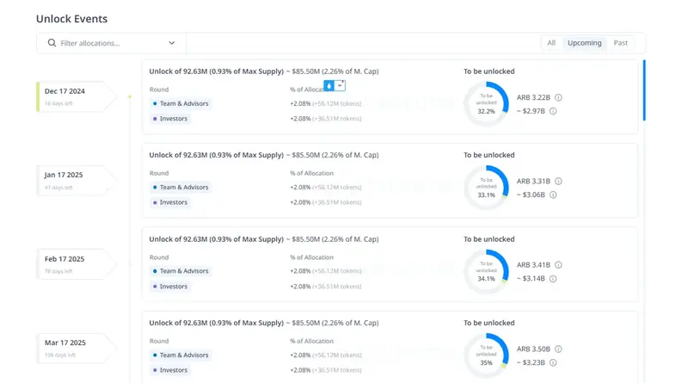Switch to the Upcoming tab
This screenshot has width=688, height=383.
585,43
